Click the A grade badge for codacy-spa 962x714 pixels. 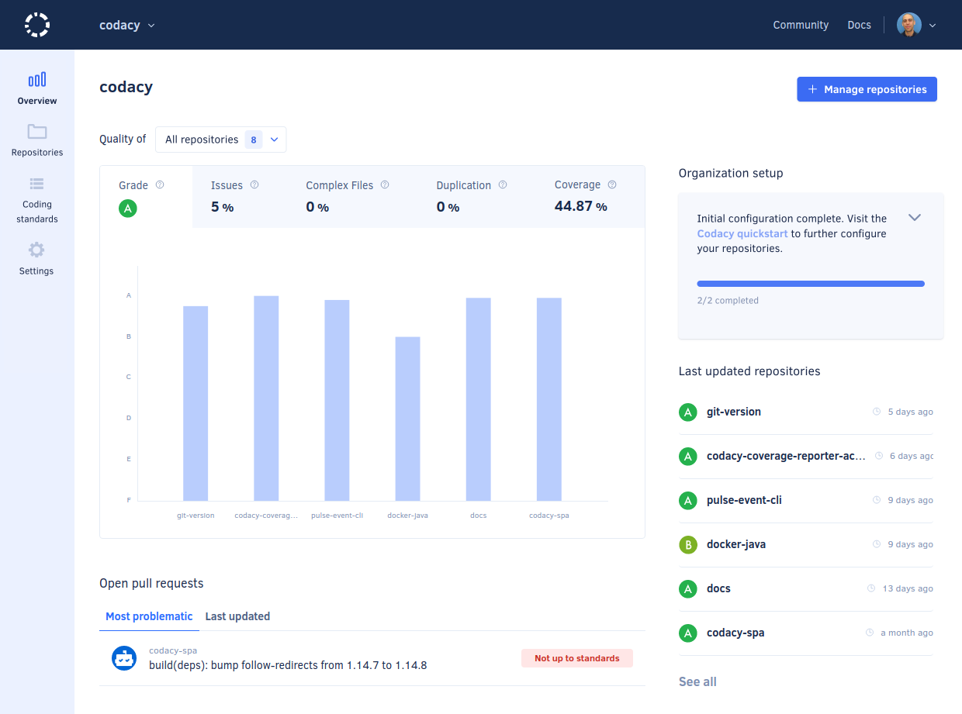(x=688, y=633)
